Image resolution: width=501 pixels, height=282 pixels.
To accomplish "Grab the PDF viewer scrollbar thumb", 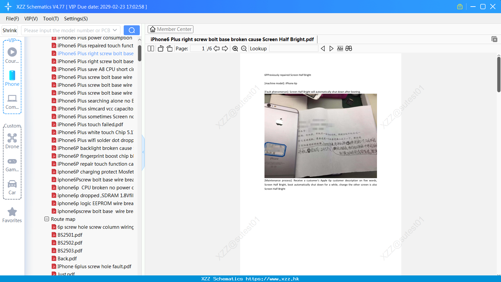I will [499, 74].
